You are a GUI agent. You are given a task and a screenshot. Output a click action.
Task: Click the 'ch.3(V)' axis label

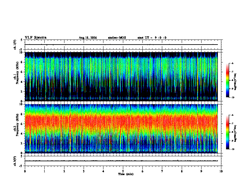click(15, 161)
